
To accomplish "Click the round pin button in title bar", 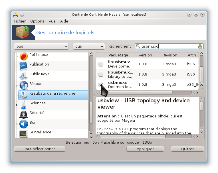I will point(22,15).
